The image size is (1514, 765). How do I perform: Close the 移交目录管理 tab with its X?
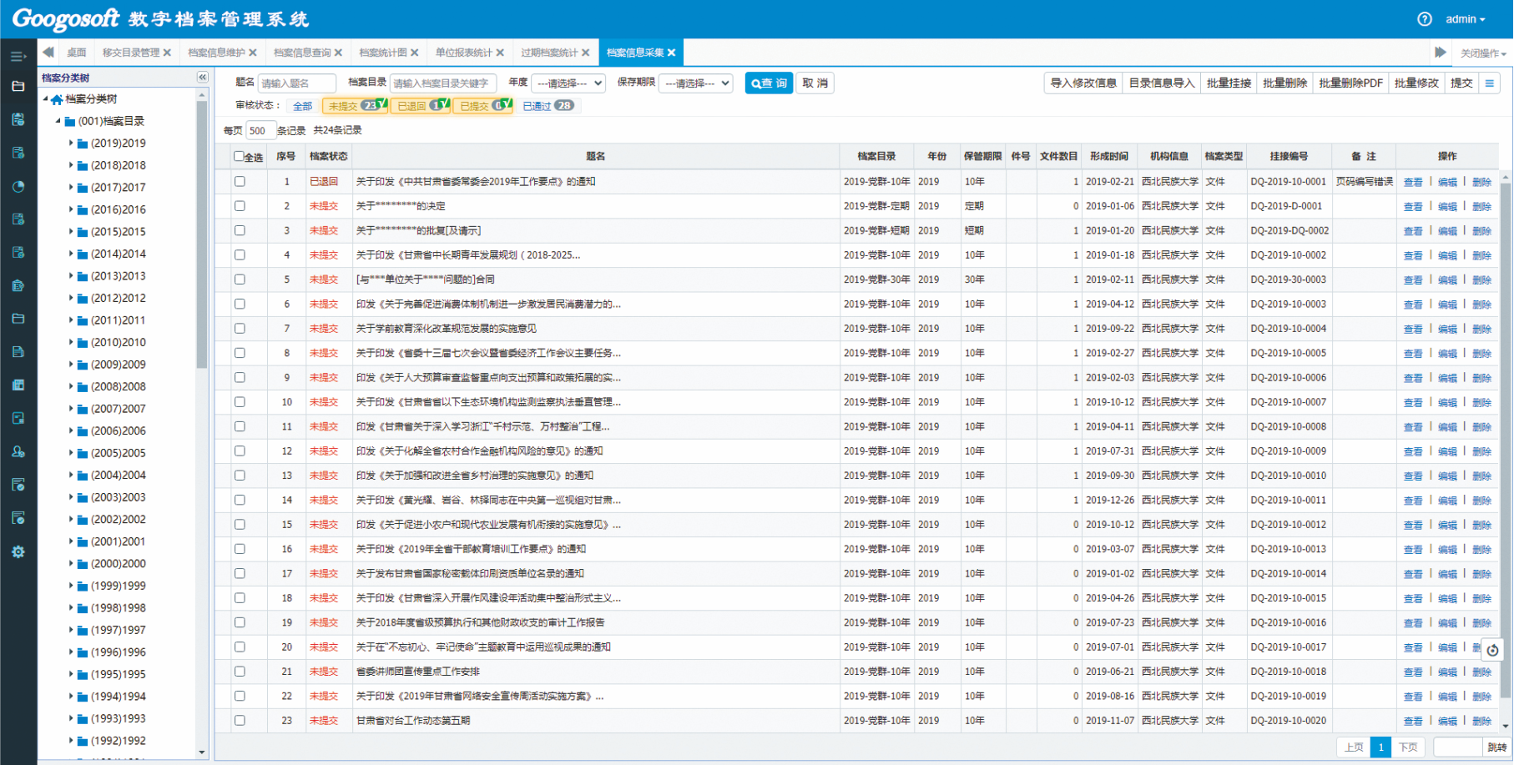point(167,53)
